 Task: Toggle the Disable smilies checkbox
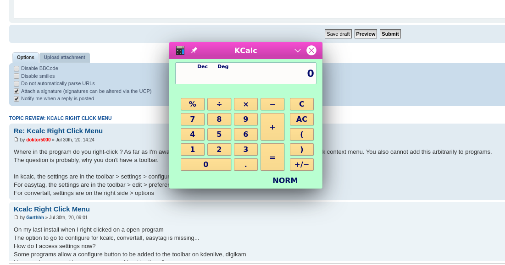pyautogui.click(x=17, y=76)
